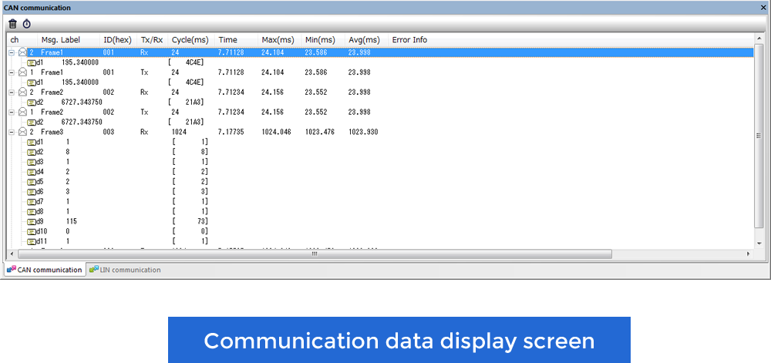Viewport: 771px width, 363px height.
Task: Click the envelope icon of Frame3
Action: tap(22, 132)
